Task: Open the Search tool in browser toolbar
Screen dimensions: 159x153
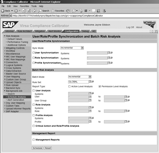Action: click(x=44, y=11)
